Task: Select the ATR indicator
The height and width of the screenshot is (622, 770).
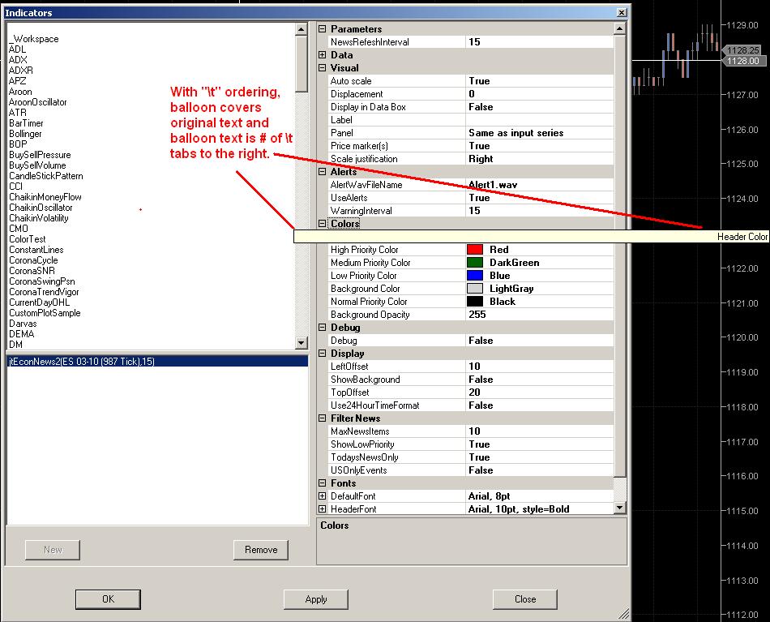Action: tap(18, 113)
